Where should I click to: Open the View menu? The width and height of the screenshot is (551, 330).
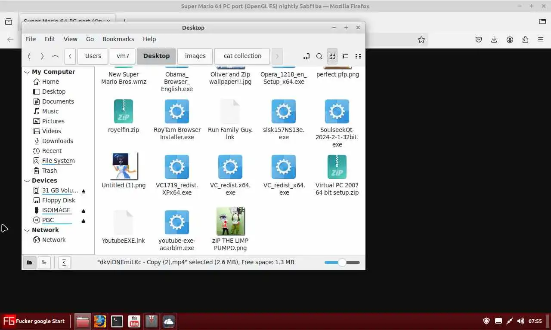70,39
